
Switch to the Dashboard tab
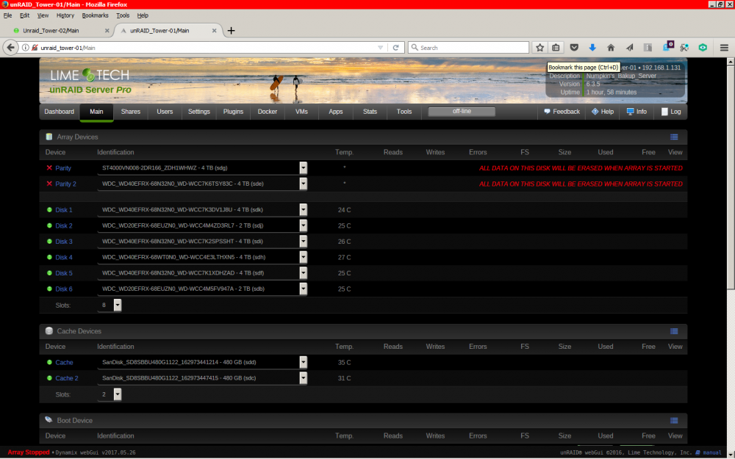point(59,112)
